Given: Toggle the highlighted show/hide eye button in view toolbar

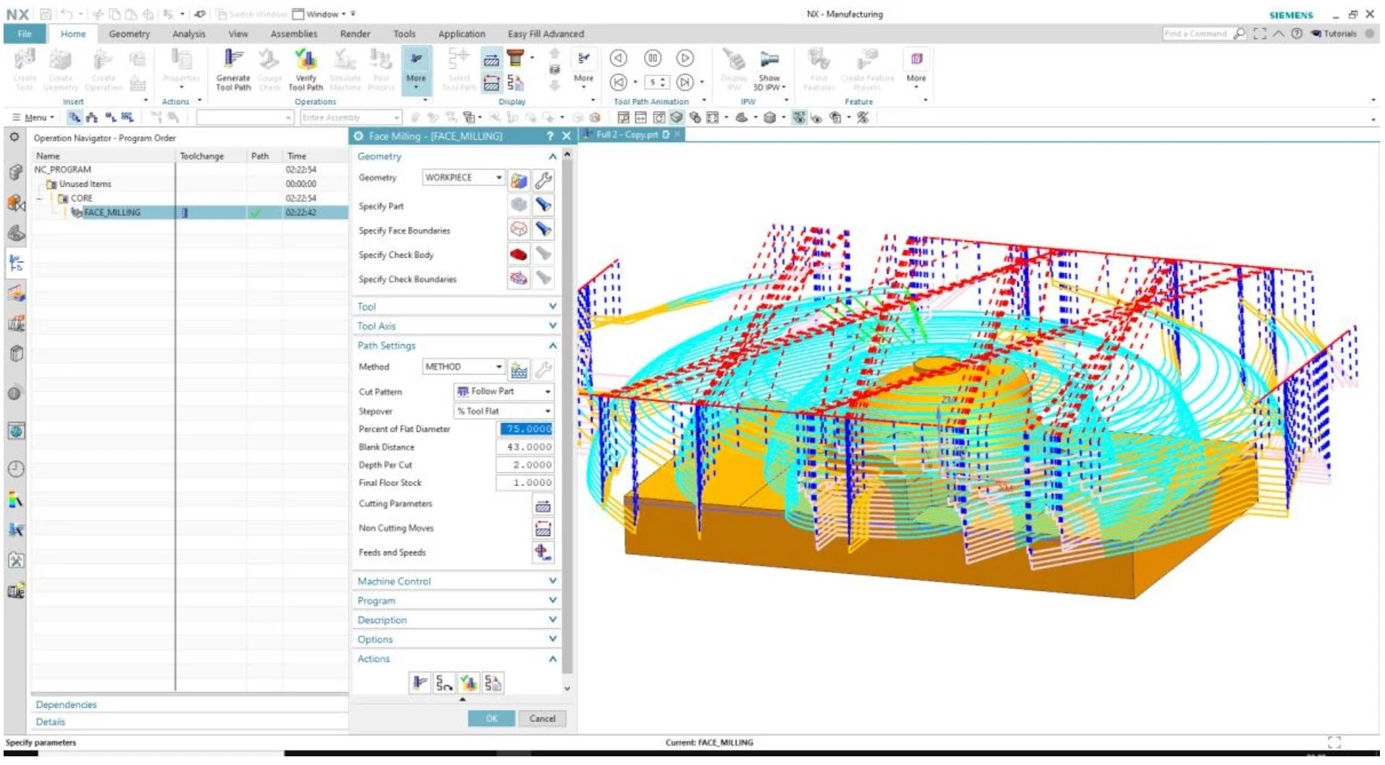Looking at the screenshot, I should pos(799,117).
